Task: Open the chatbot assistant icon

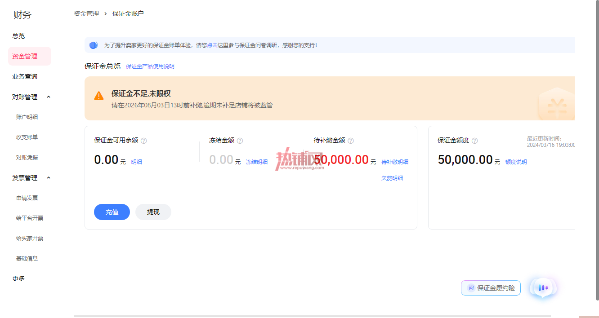Action: tap(543, 288)
